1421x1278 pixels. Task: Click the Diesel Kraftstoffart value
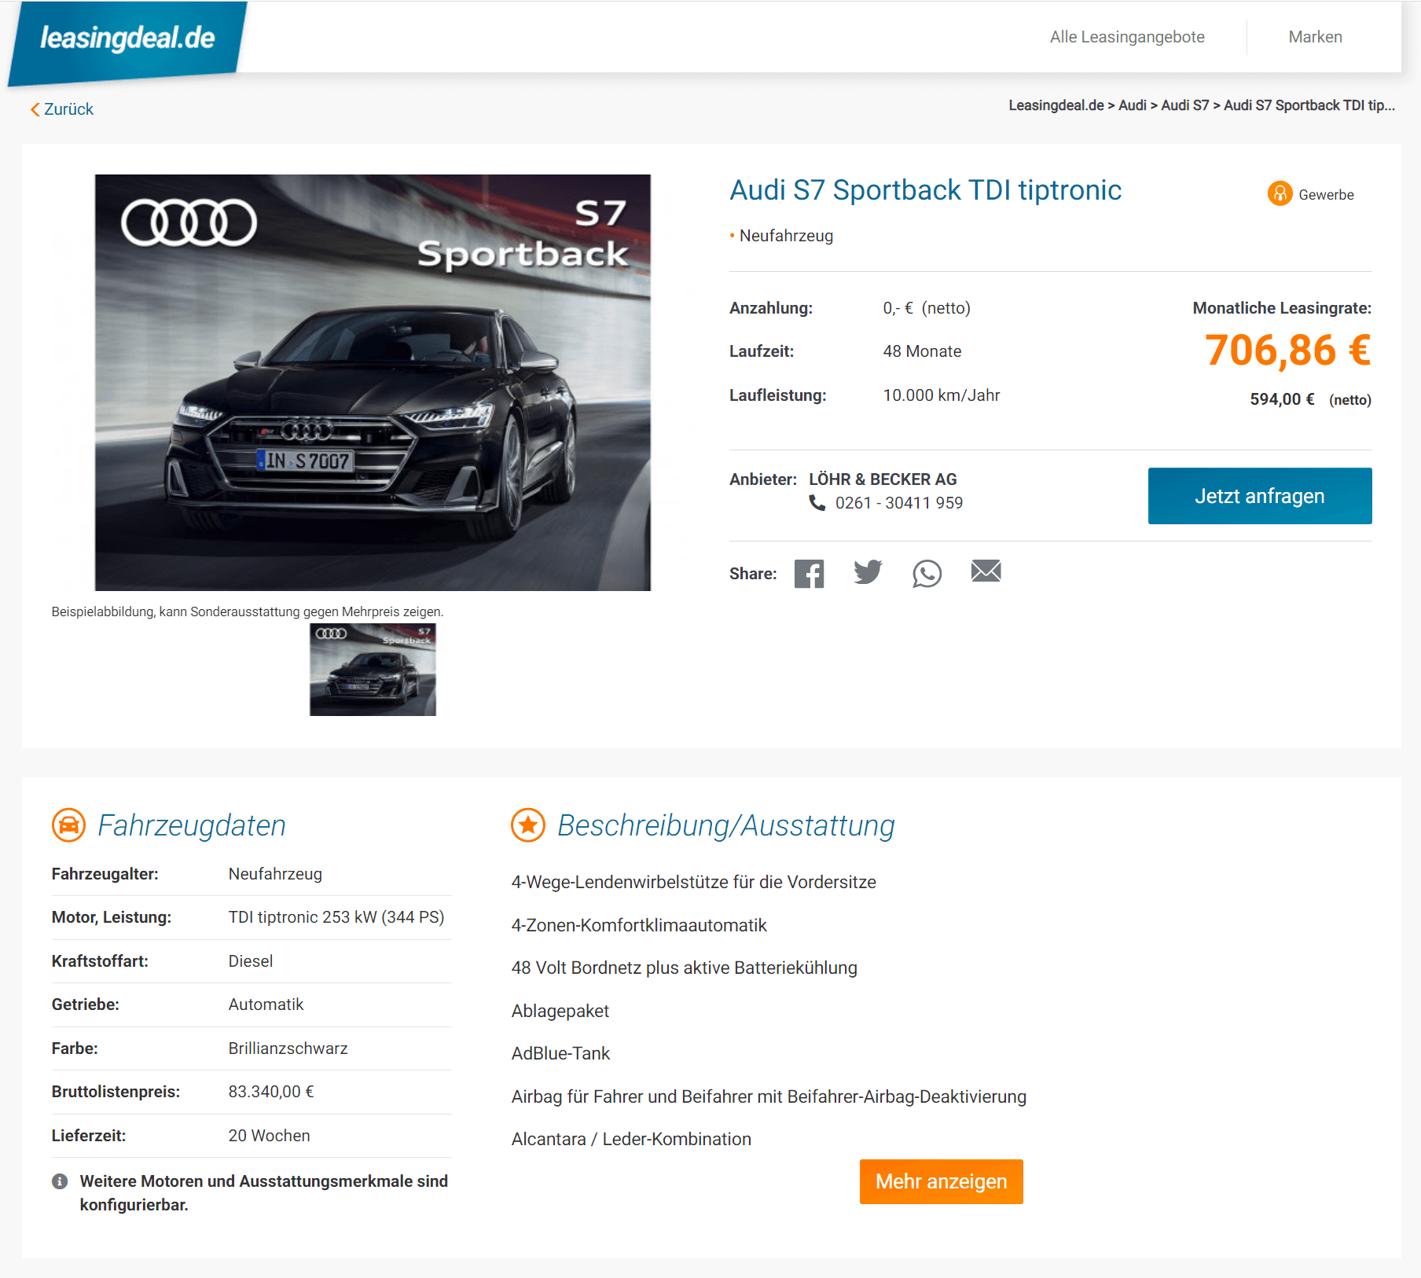(251, 961)
